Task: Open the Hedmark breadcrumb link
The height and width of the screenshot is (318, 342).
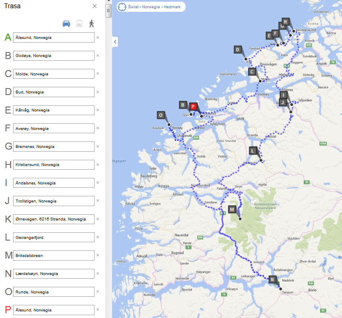Action: coord(172,7)
